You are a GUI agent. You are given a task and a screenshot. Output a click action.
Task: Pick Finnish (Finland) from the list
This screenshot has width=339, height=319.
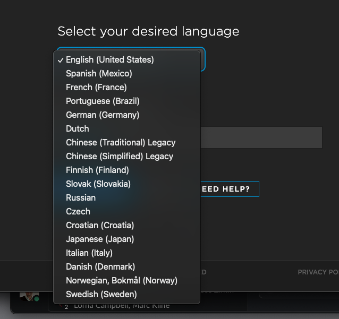(x=97, y=170)
